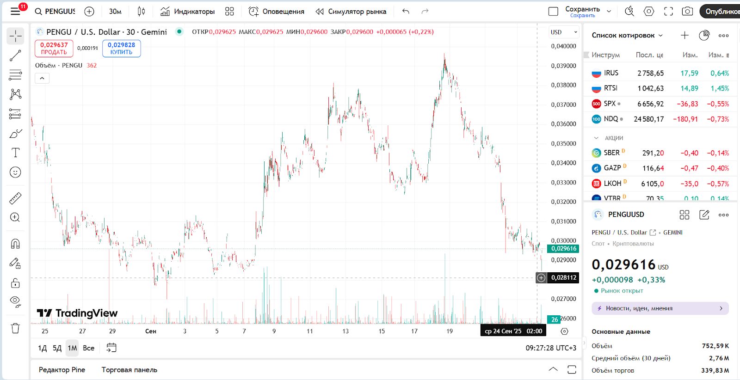This screenshot has width=740, height=380.
Task: Open the Редактор Pine tab
Action: tap(62, 370)
